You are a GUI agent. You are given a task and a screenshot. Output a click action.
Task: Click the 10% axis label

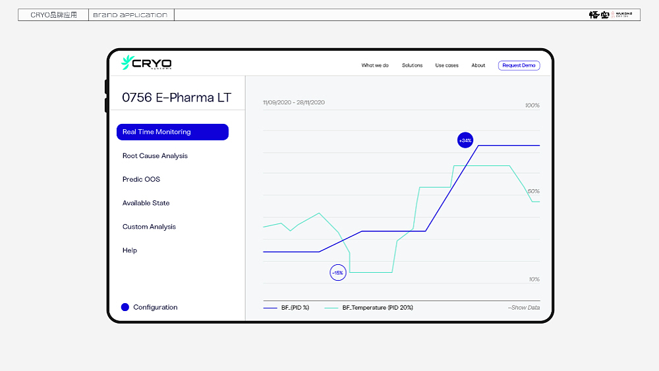(x=534, y=279)
